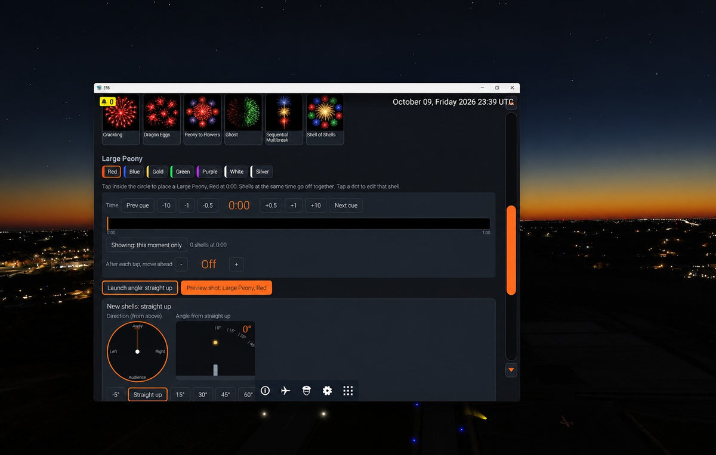
Task: Click the yellow bell notification badge
Action: point(107,102)
